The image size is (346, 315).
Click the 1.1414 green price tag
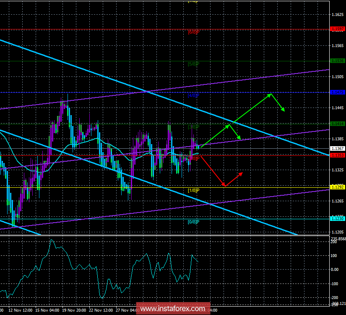coord(337,124)
